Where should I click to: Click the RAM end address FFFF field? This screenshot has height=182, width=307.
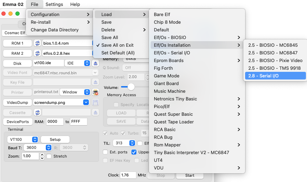(79, 121)
